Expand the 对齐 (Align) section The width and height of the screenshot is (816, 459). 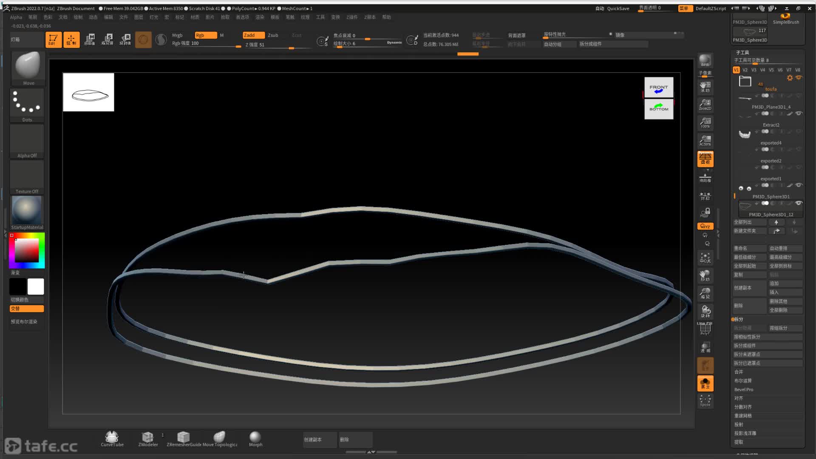tap(739, 398)
